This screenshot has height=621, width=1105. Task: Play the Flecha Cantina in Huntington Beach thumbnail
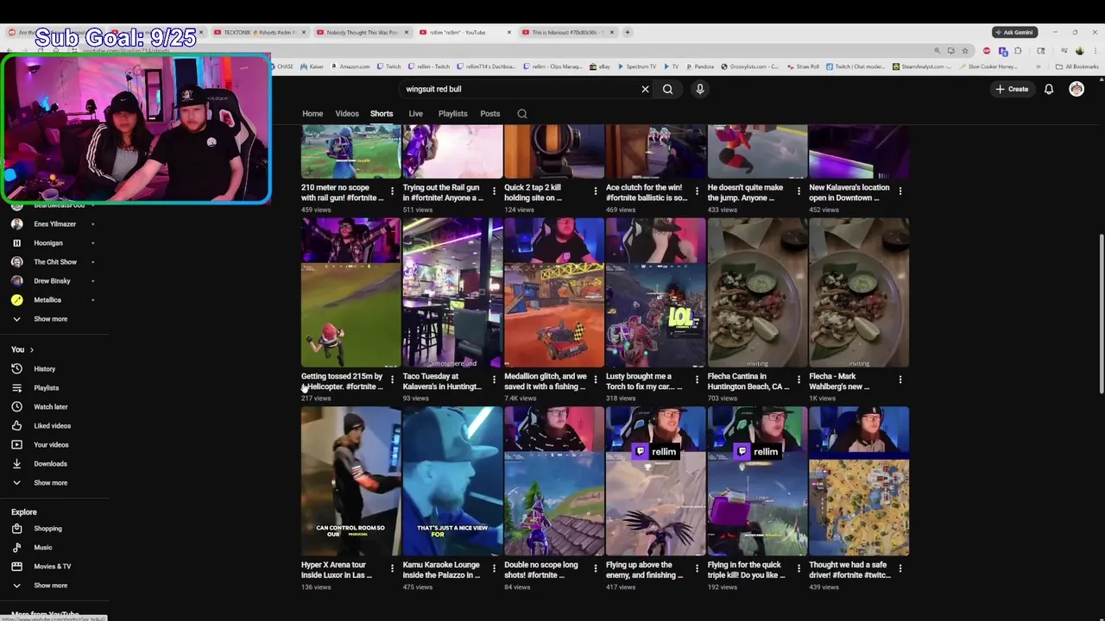757,292
